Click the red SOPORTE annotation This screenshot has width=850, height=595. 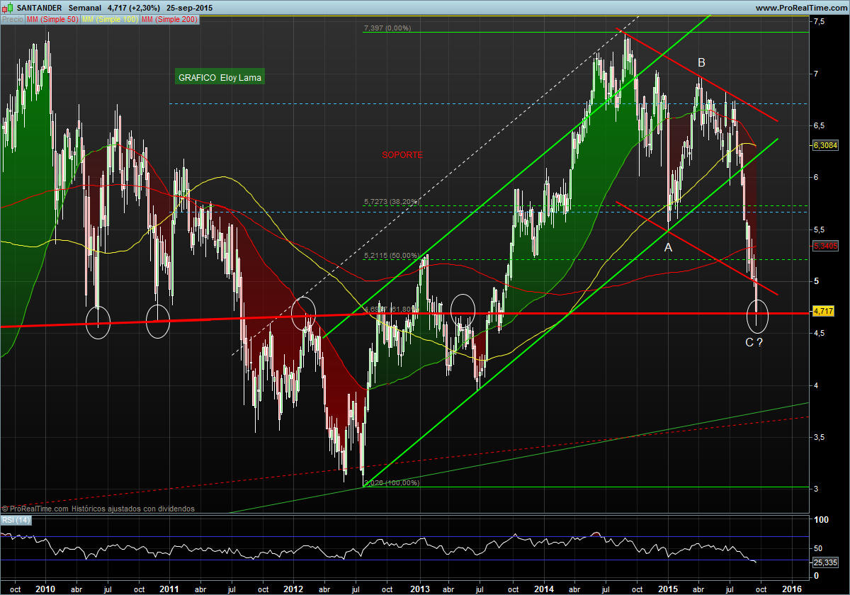pos(402,154)
